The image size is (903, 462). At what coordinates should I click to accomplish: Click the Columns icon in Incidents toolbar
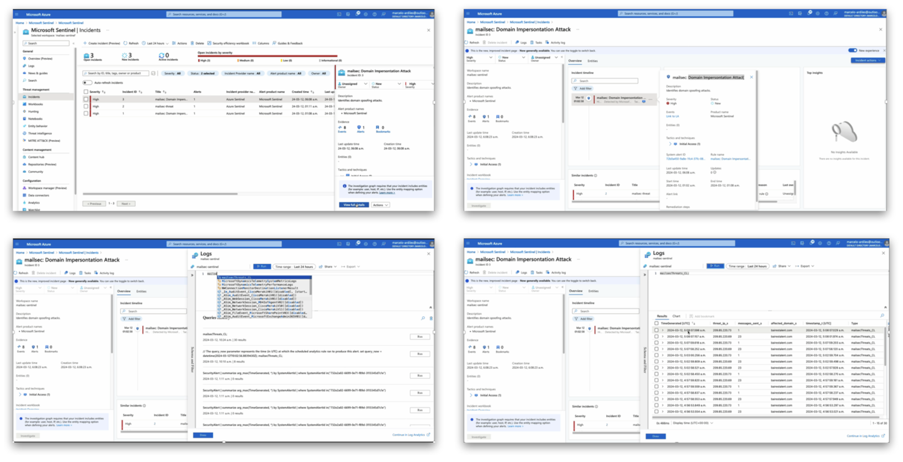pyautogui.click(x=255, y=43)
